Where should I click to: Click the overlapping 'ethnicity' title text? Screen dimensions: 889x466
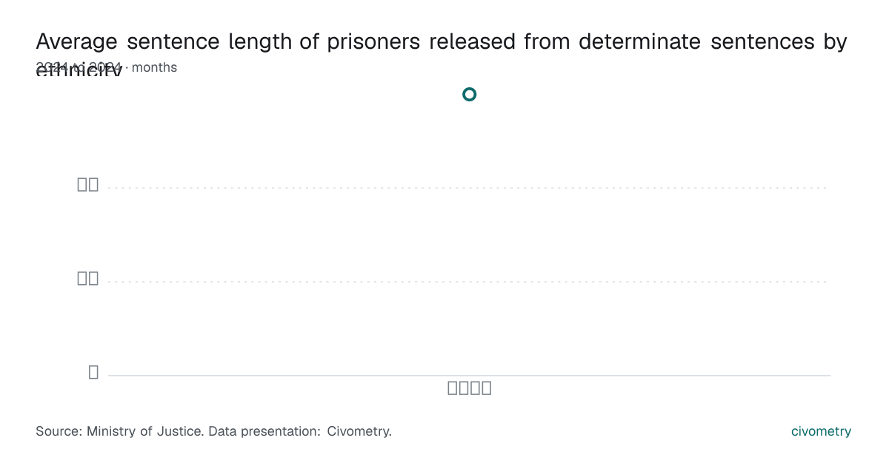[x=79, y=71]
